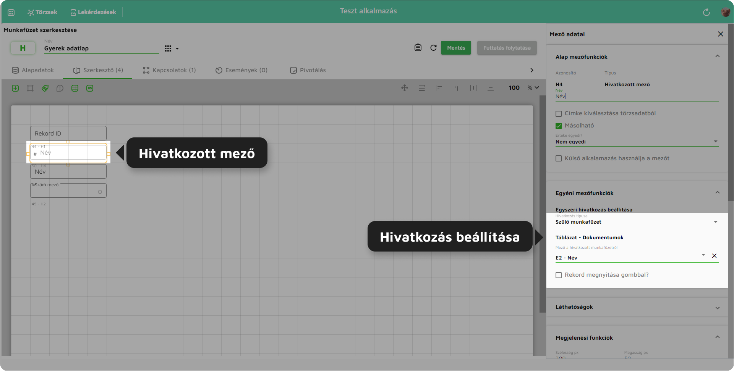
Task: Click the properties panel scrollbar
Action: (731, 113)
